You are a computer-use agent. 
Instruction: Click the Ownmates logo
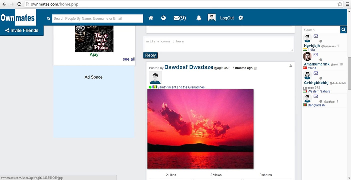(x=18, y=17)
